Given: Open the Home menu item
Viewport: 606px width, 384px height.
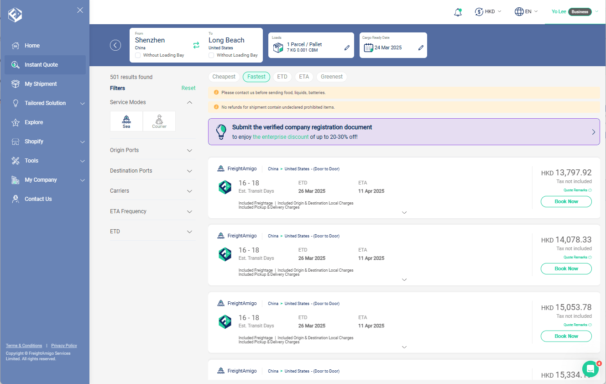Looking at the screenshot, I should 45,46.
